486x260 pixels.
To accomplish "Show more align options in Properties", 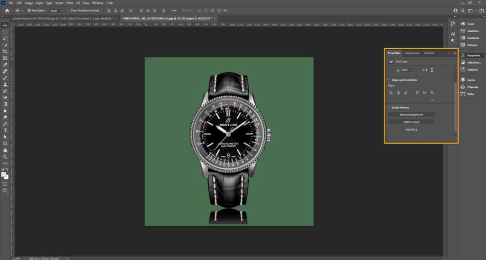I will 432,100.
